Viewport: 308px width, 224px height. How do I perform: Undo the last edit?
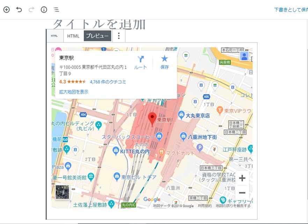coord(19,9)
